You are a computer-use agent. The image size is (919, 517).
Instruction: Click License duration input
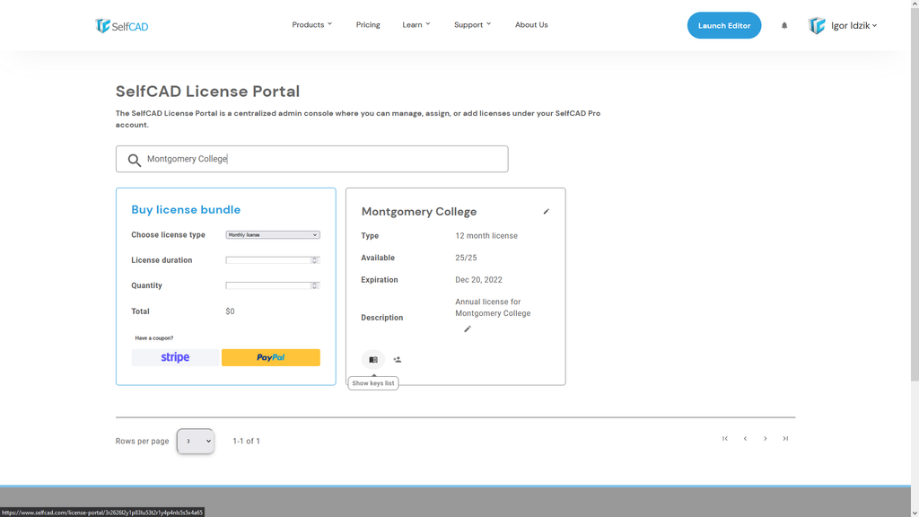click(x=273, y=259)
